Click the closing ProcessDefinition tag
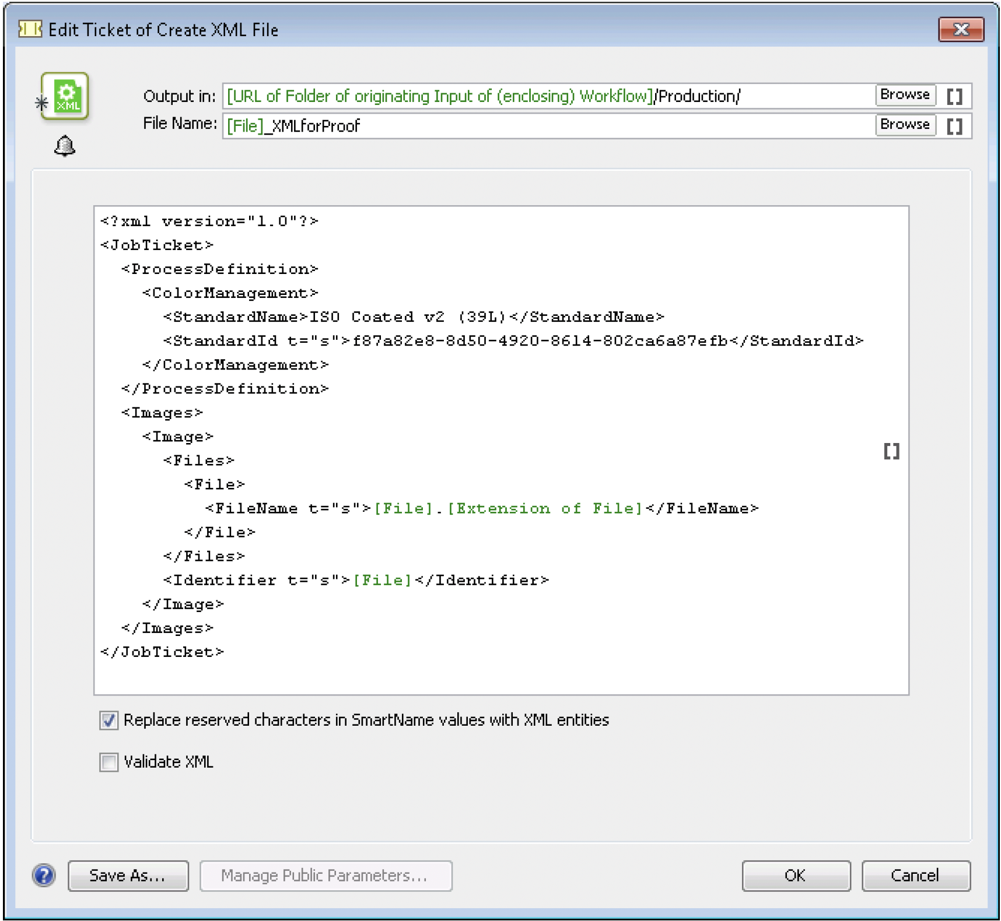Viewport: 1001px width, 921px height. [225, 389]
